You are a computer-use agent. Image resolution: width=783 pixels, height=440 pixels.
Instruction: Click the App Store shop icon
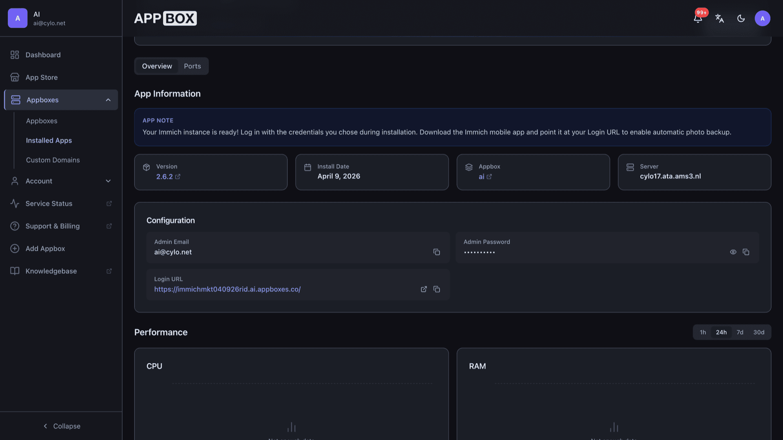point(15,77)
